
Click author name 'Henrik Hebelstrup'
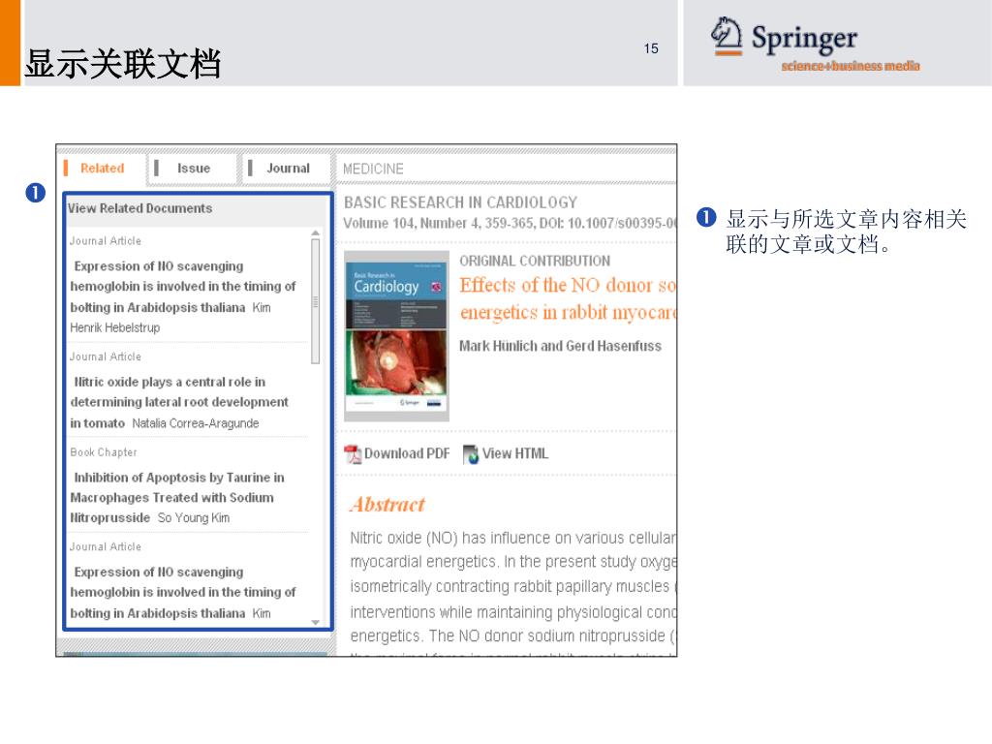tap(115, 327)
